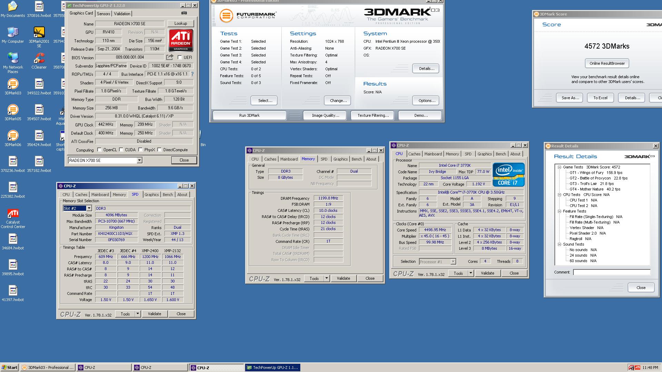Click Validate in Memory CPU-Z window

pos(343,278)
